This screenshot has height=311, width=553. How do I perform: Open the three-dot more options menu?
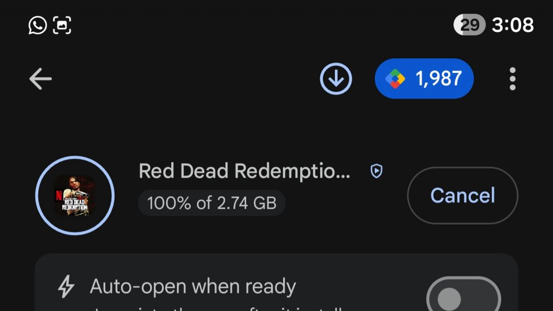point(512,79)
